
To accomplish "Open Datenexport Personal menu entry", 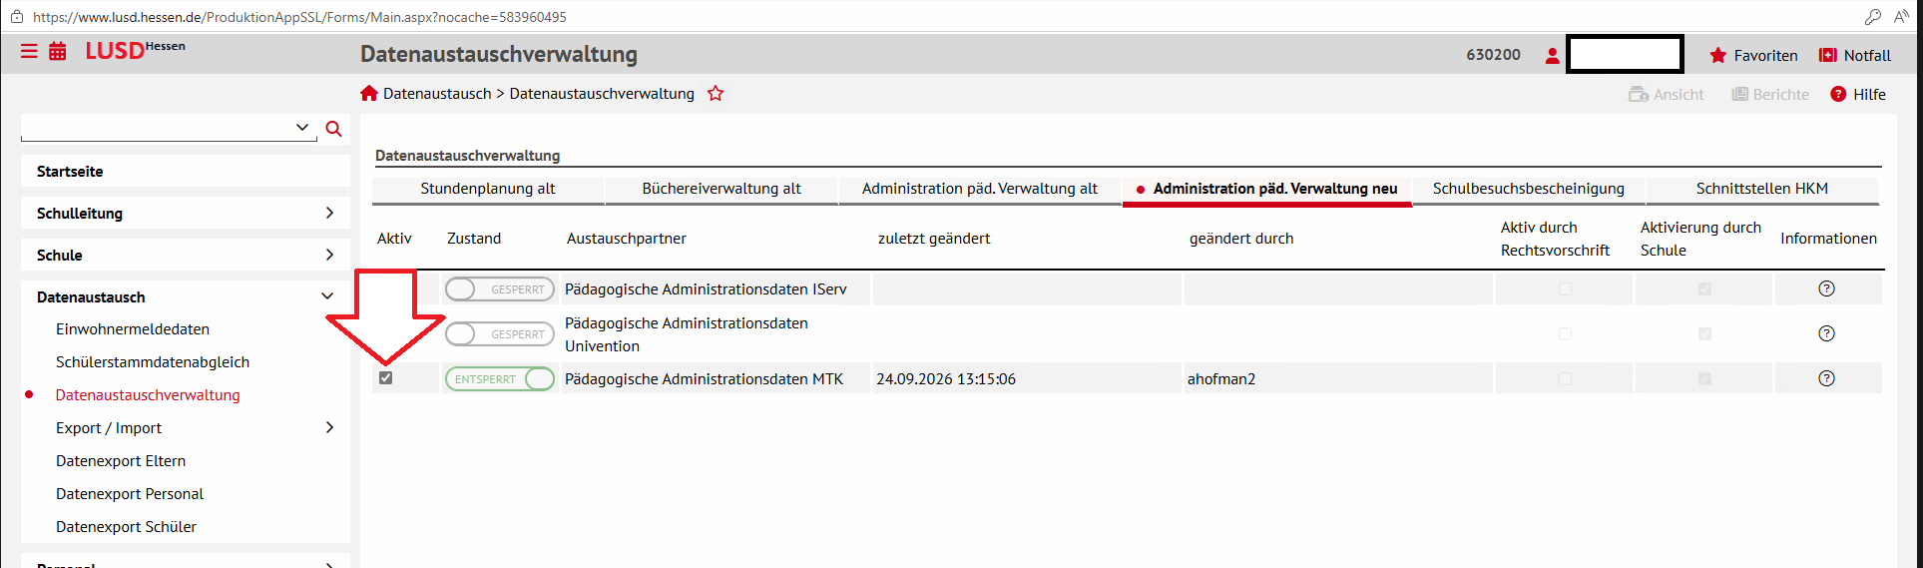I will (130, 494).
